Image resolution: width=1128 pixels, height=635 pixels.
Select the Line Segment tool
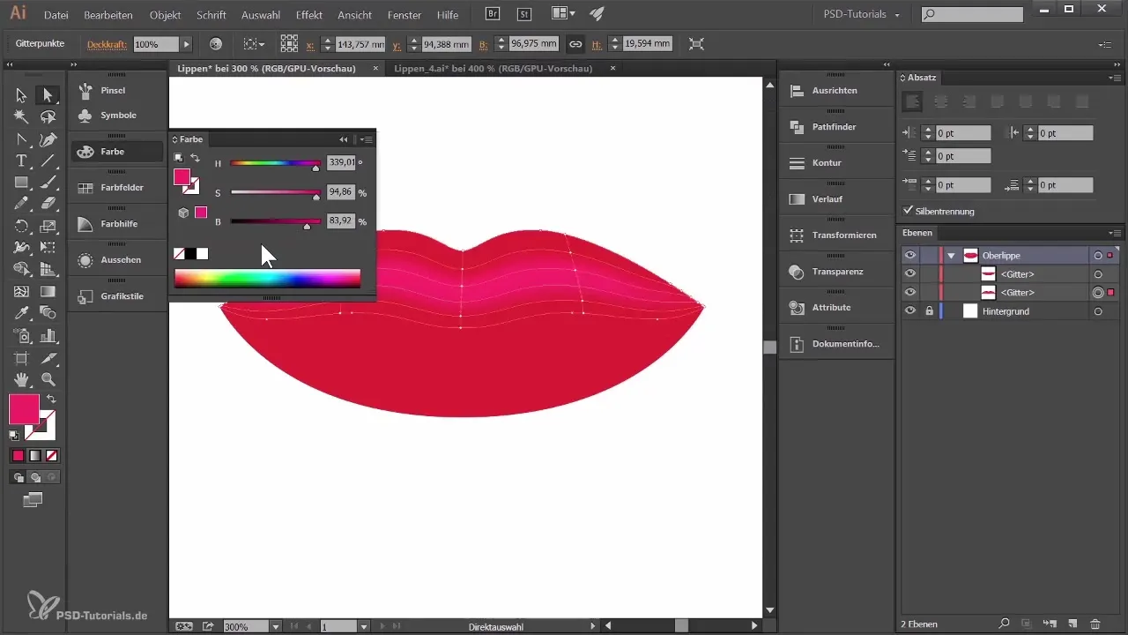click(x=48, y=161)
